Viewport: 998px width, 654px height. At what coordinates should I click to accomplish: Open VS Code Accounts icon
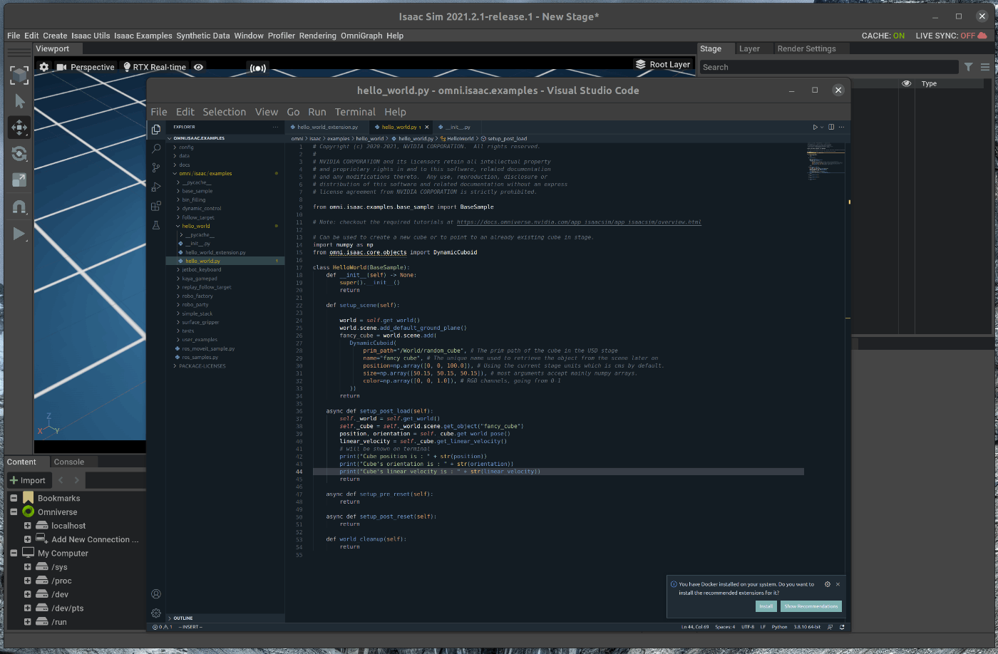pyautogui.click(x=156, y=594)
